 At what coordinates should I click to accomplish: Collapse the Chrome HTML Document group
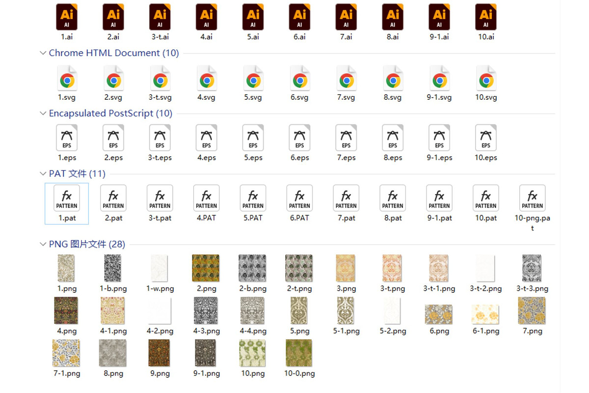click(43, 53)
